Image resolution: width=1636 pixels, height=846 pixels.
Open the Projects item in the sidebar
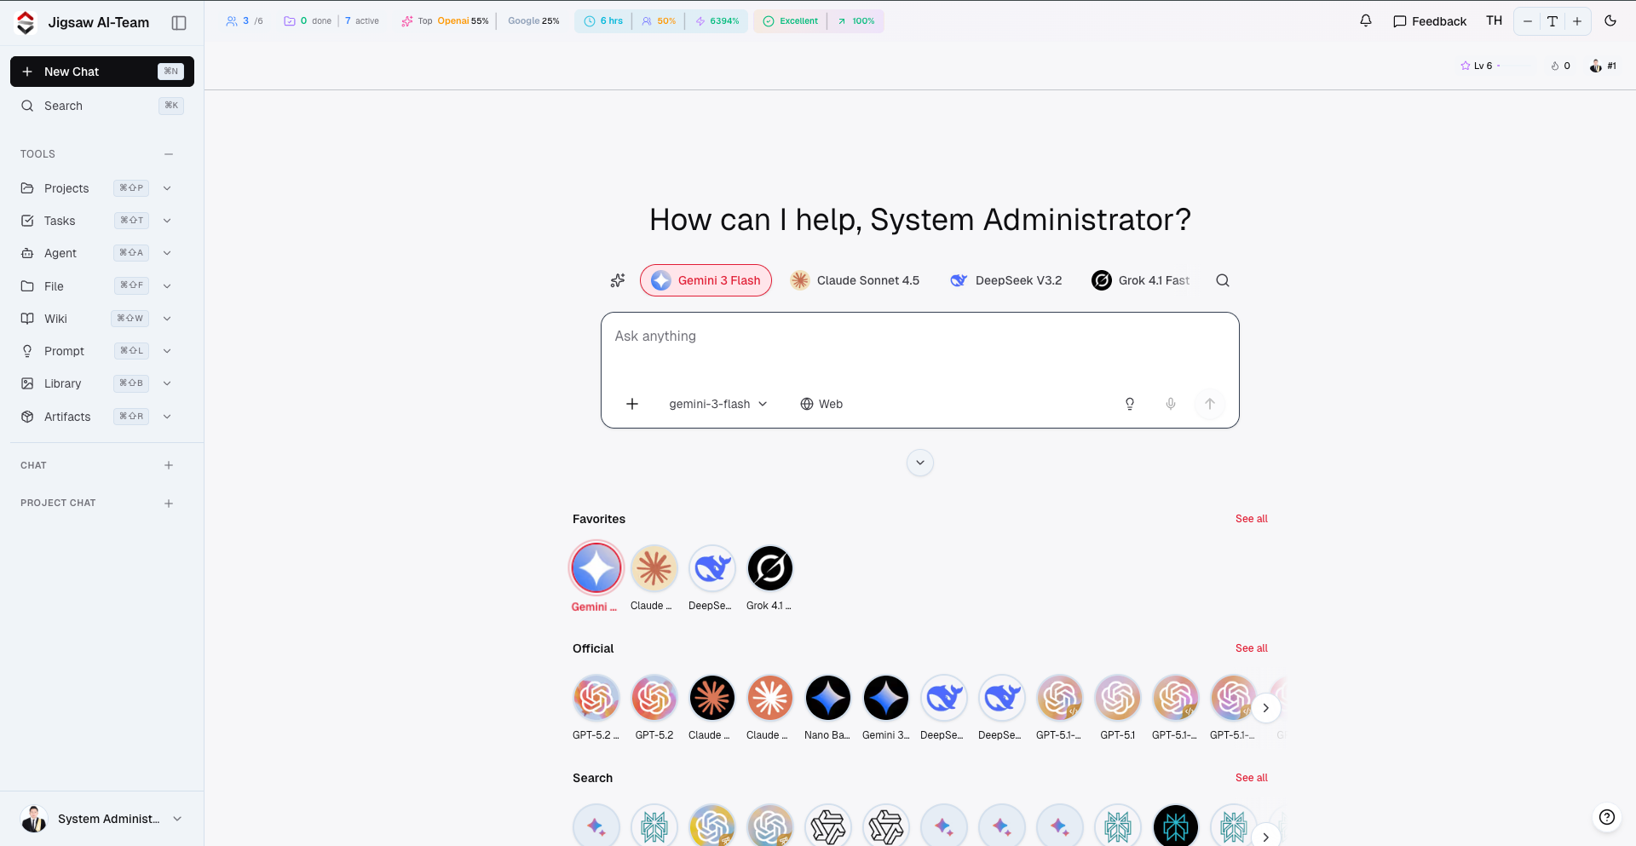[66, 188]
